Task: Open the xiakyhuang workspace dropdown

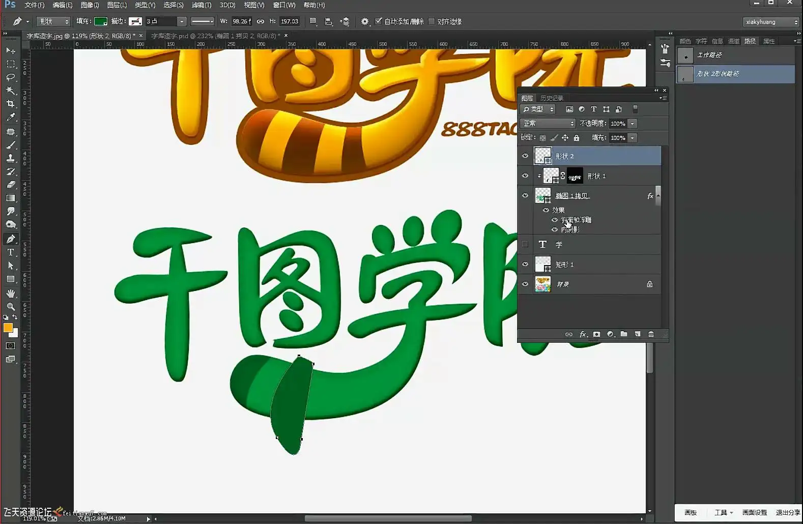Action: pos(771,22)
